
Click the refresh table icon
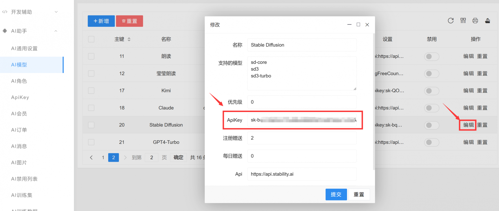451,21
